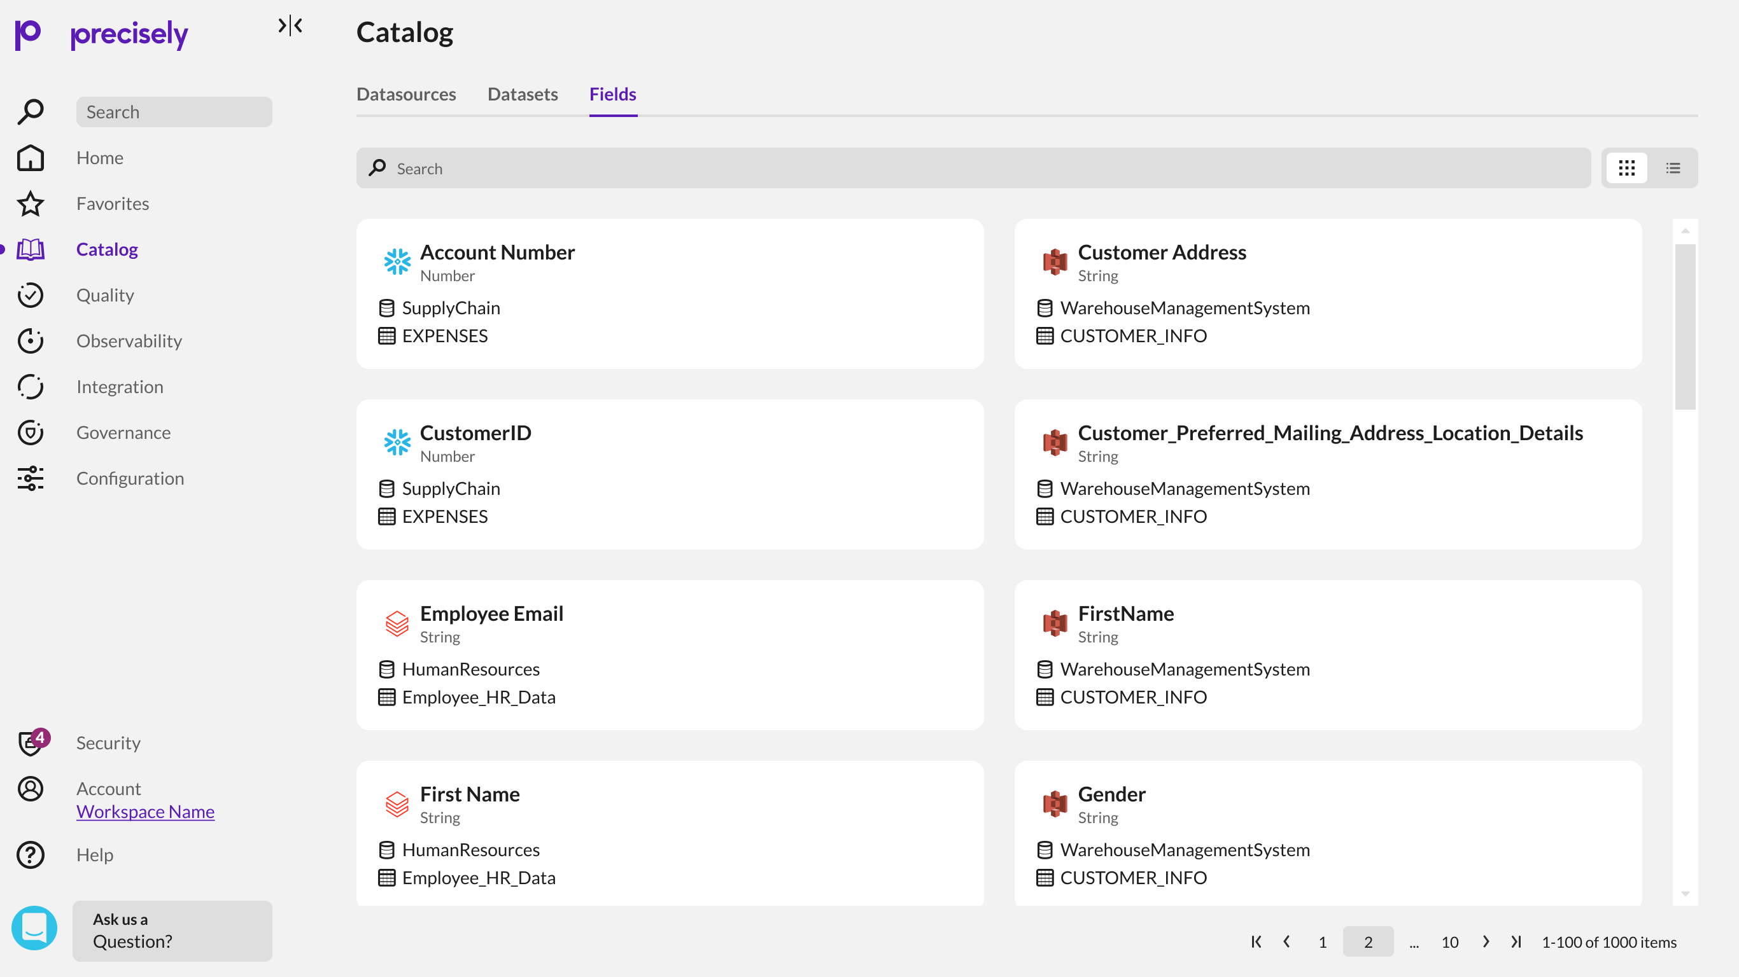The width and height of the screenshot is (1739, 977).
Task: Click the scrollbar down arrow
Action: click(x=1686, y=894)
